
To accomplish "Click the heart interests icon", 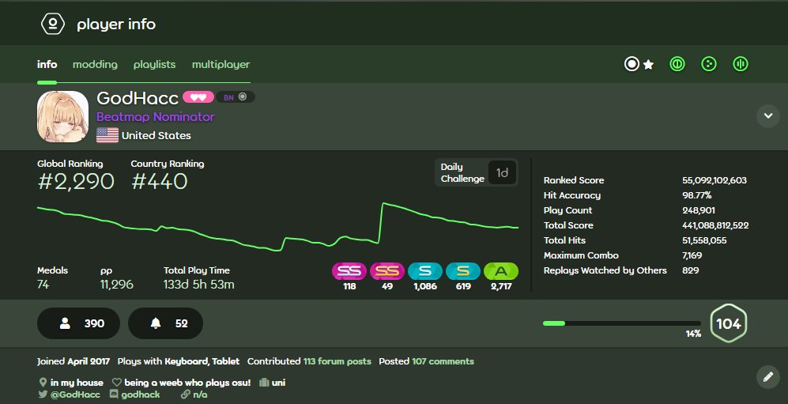I will click(x=117, y=383).
